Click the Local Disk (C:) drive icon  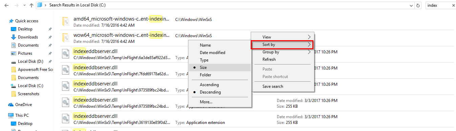(14, 86)
